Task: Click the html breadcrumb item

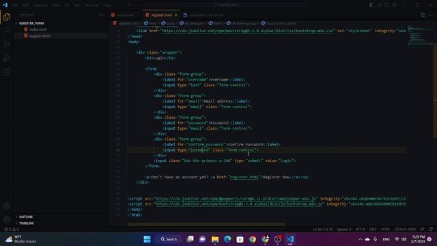Action: [150, 23]
